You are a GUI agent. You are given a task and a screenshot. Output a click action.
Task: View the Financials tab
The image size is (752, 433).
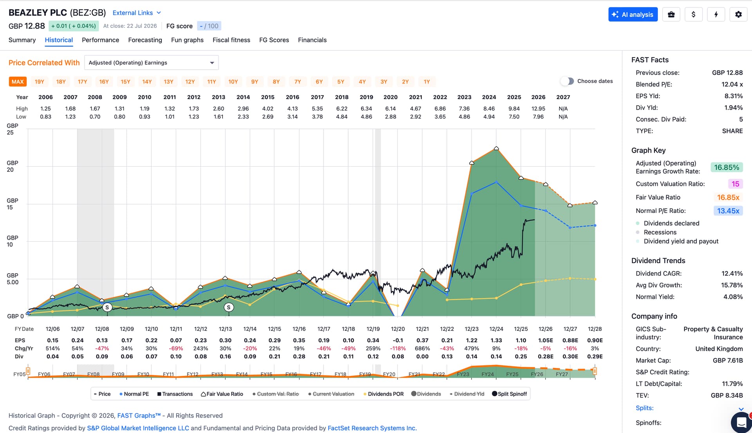tap(312, 40)
